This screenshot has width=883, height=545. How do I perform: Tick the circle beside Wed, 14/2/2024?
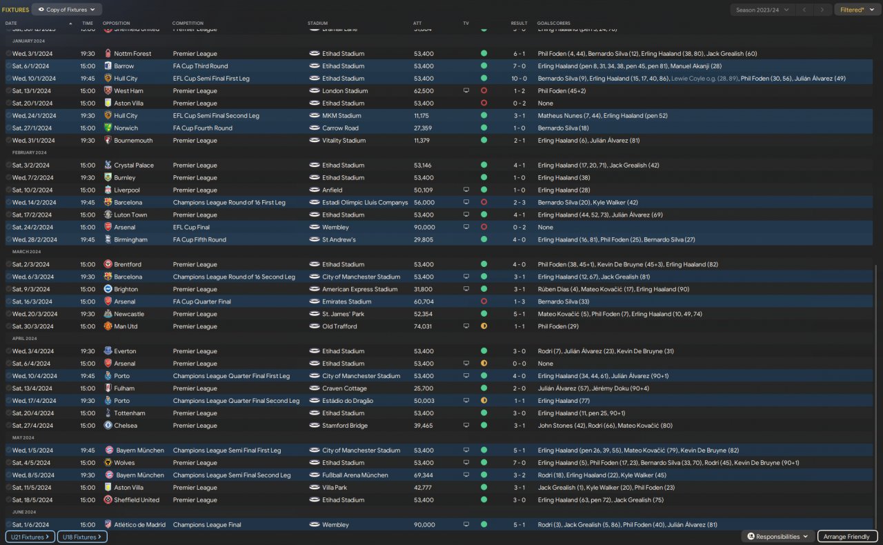[x=8, y=203]
